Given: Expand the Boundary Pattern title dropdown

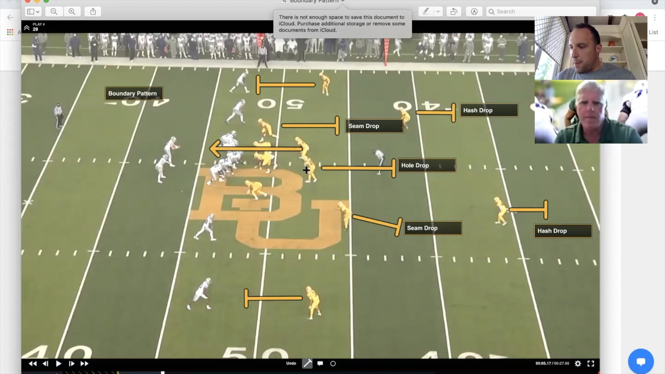Looking at the screenshot, I should pos(343,1).
